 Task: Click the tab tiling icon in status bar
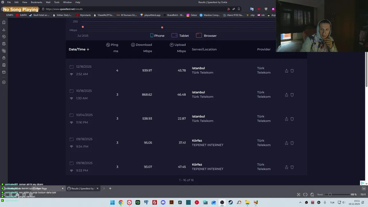click(305, 195)
